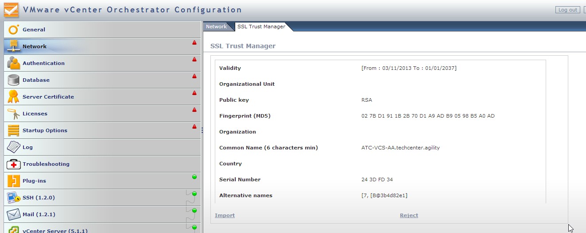Click the SSH plug-in icon
586x233 pixels.
coord(14,198)
